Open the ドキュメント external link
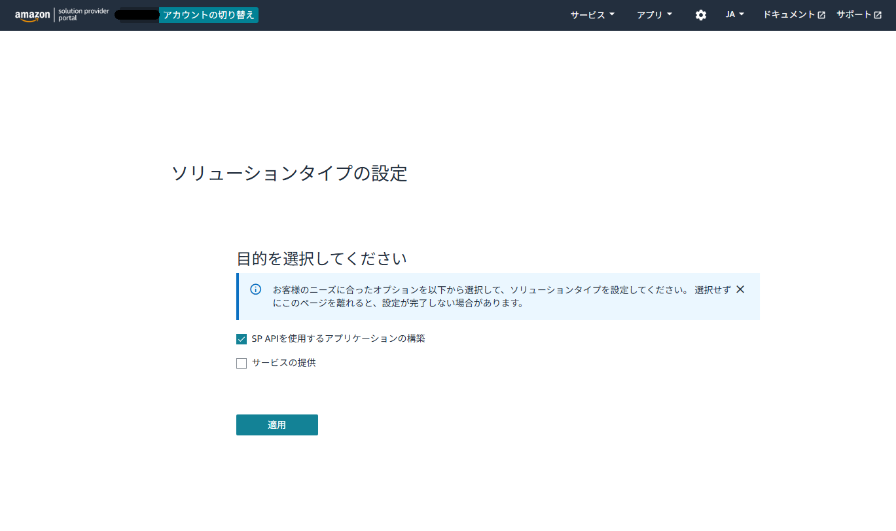This screenshot has width=896, height=531. (x=794, y=15)
